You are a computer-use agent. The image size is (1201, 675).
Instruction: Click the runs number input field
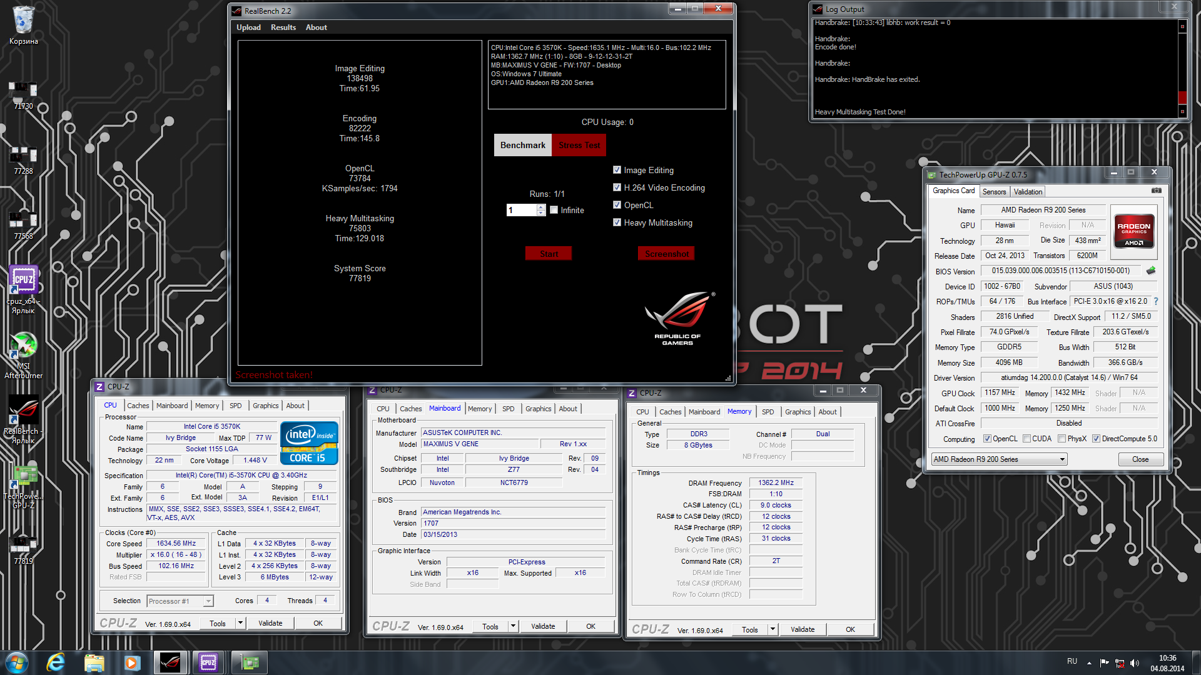point(522,210)
